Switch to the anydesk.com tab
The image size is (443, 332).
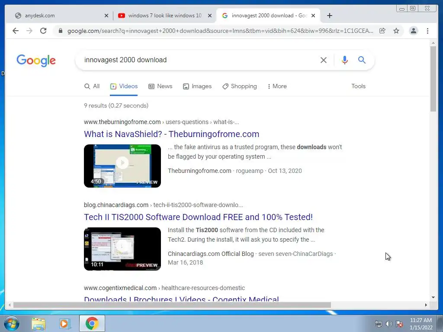pos(59,16)
